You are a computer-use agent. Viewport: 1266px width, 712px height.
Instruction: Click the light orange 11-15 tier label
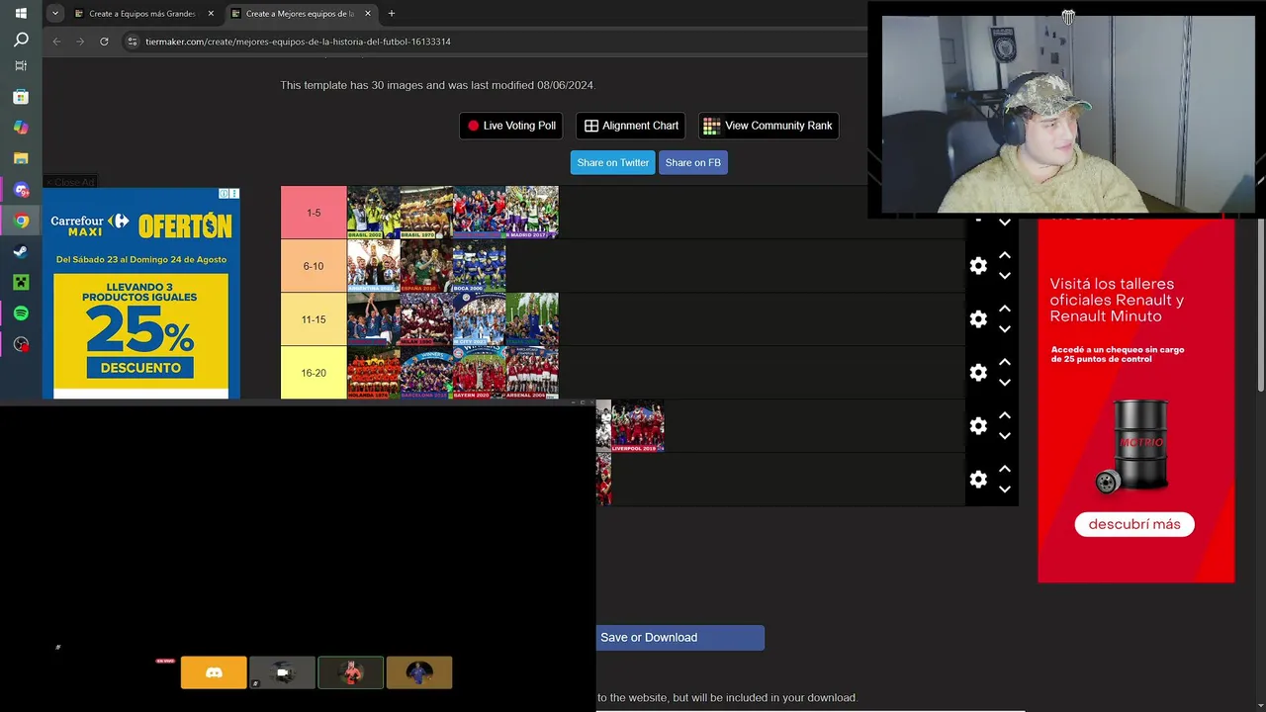click(x=314, y=319)
